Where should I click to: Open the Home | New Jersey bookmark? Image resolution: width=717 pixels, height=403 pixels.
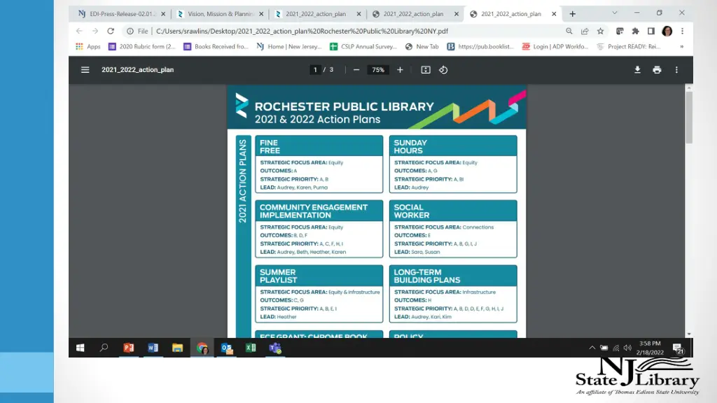[x=289, y=47]
